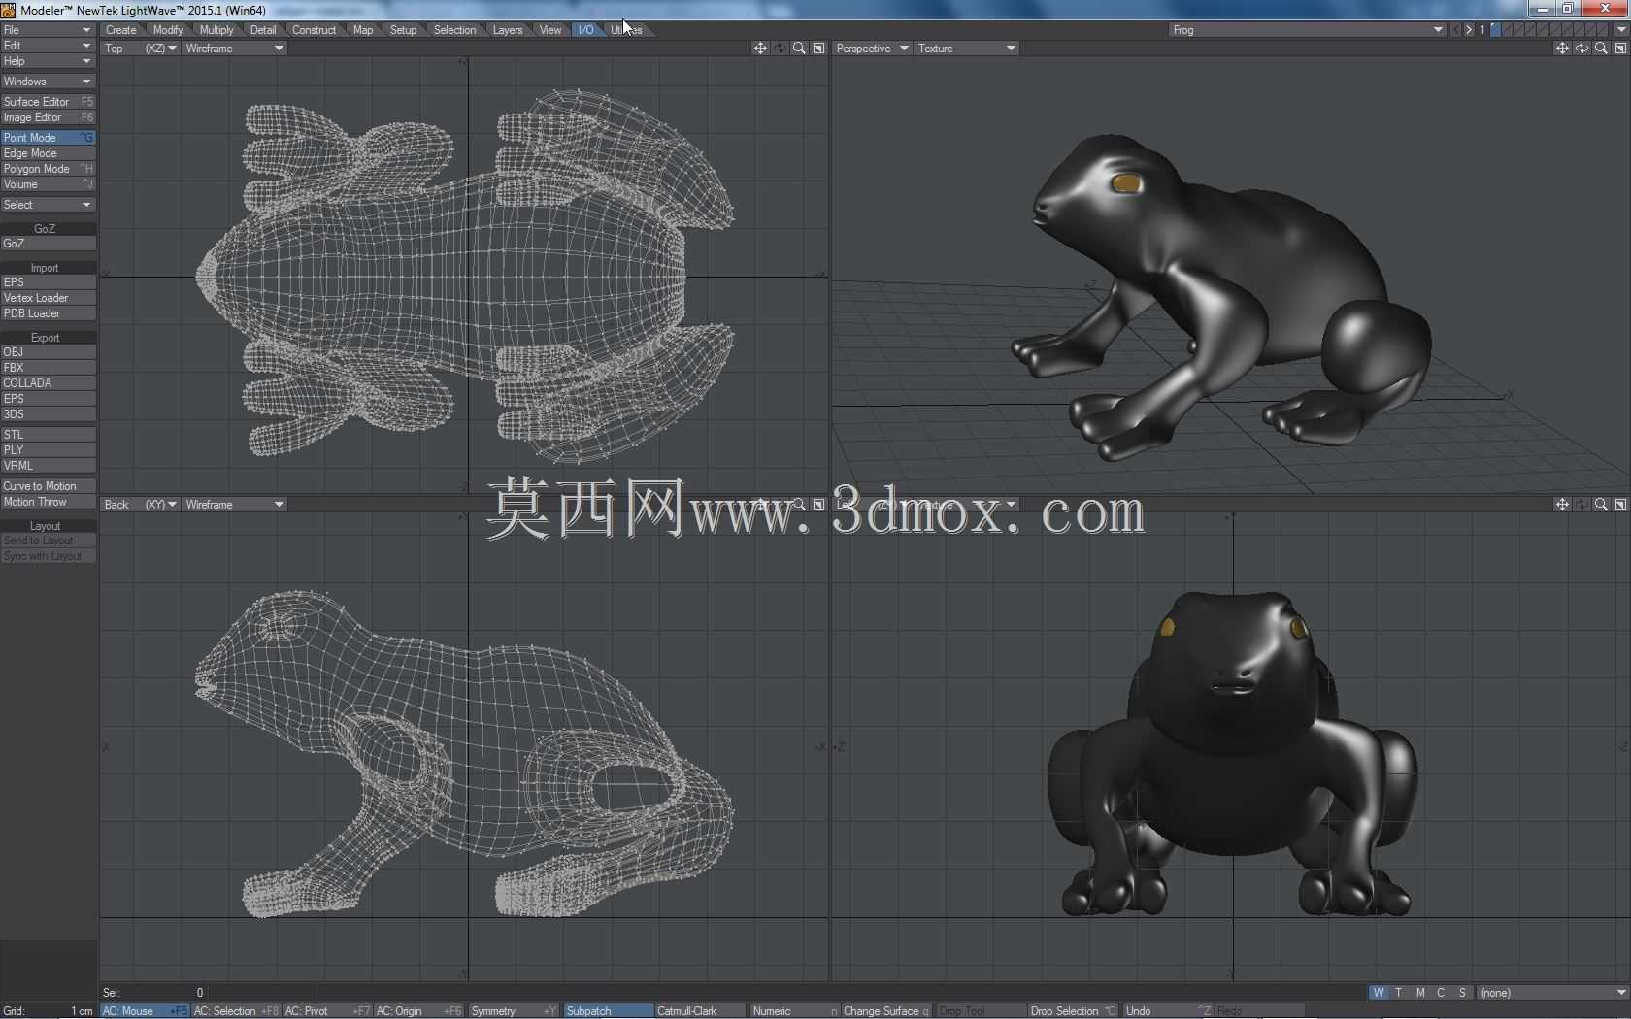Click the LightWave Modeler application icon in title bar
The width and height of the screenshot is (1631, 1019).
pos(9,10)
